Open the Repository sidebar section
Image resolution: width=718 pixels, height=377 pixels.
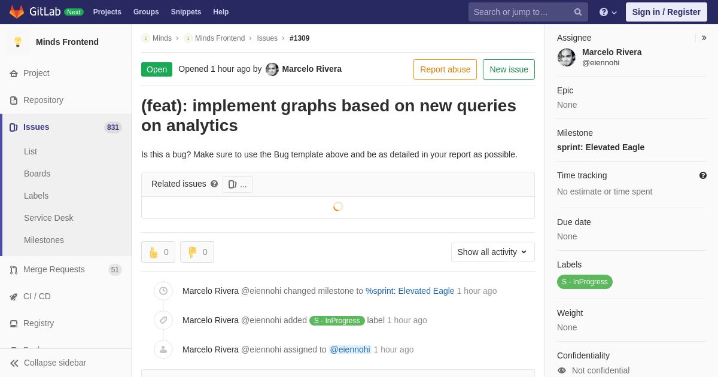tap(43, 100)
